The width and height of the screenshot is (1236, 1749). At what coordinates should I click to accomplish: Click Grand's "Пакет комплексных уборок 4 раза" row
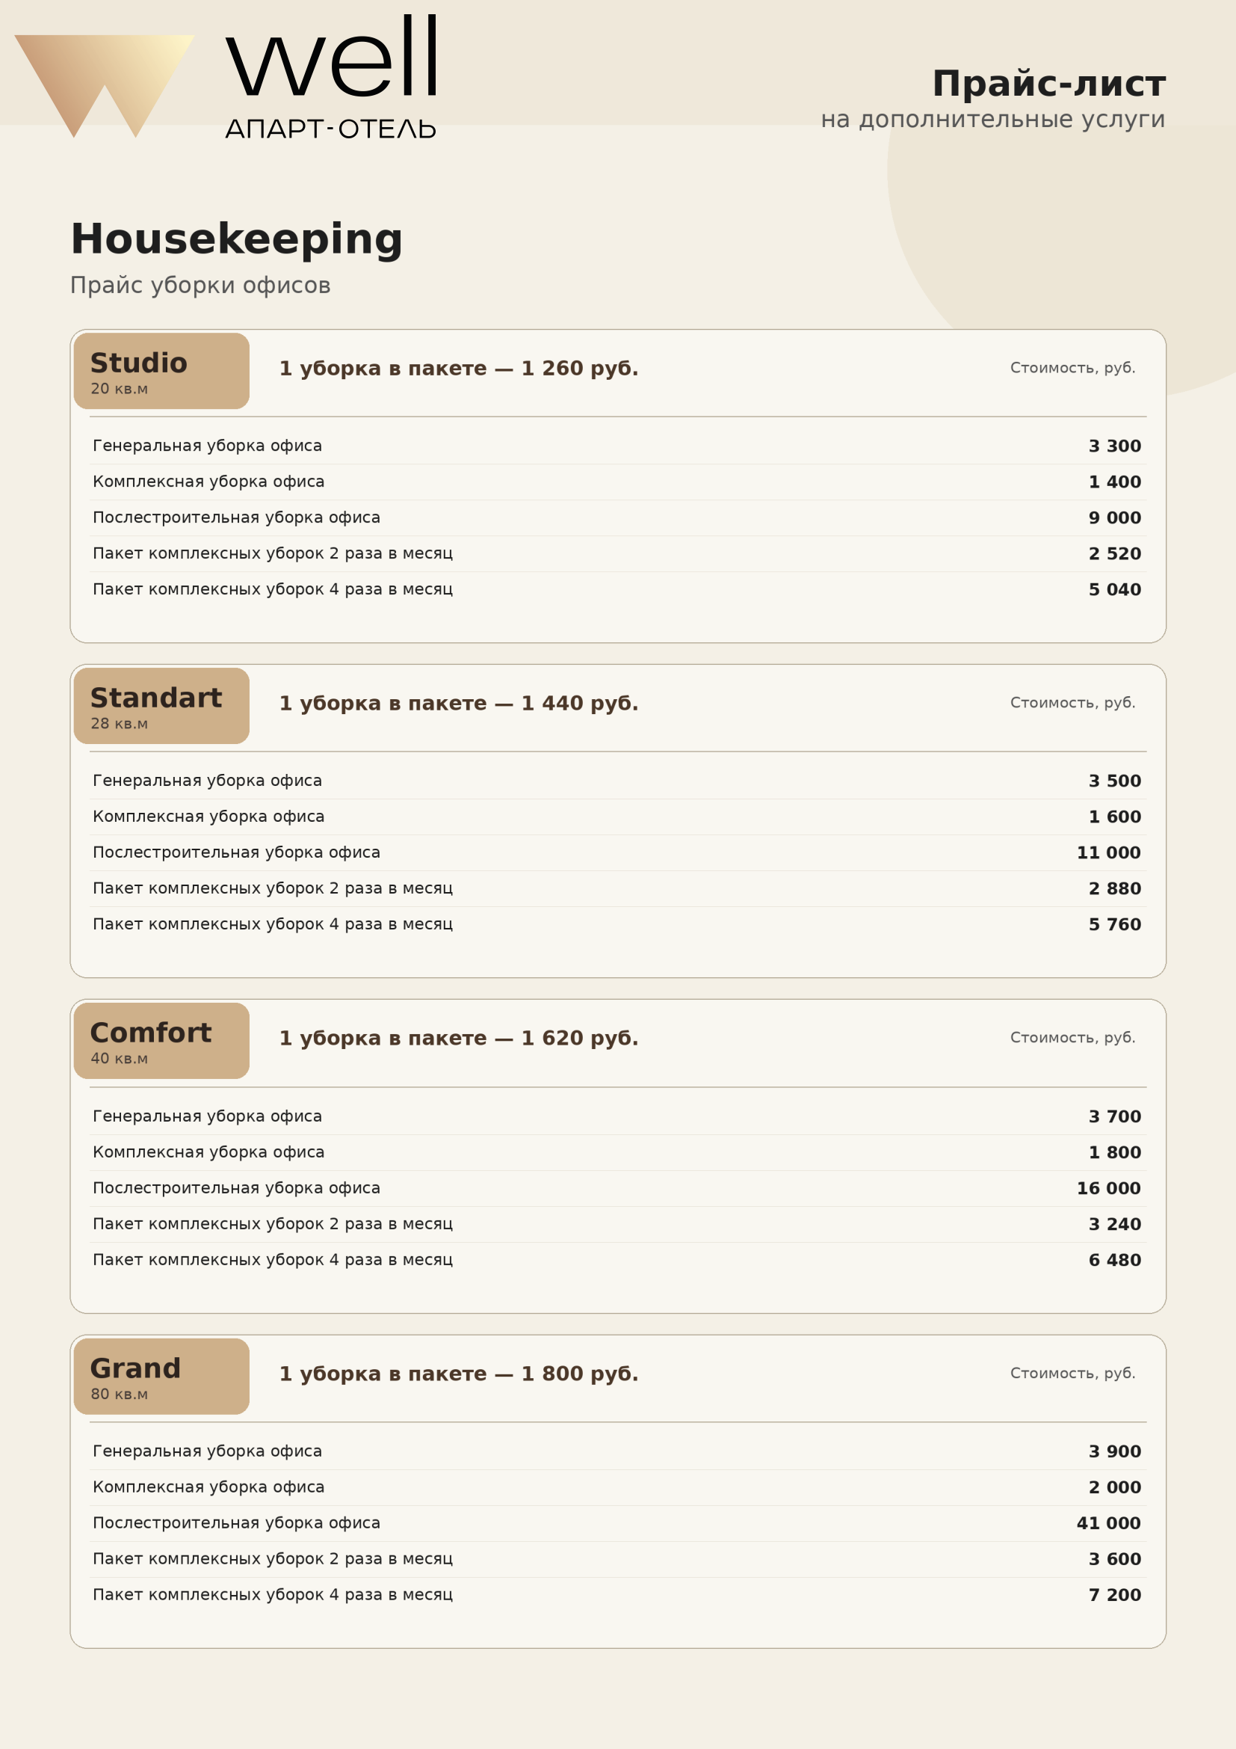click(273, 1594)
